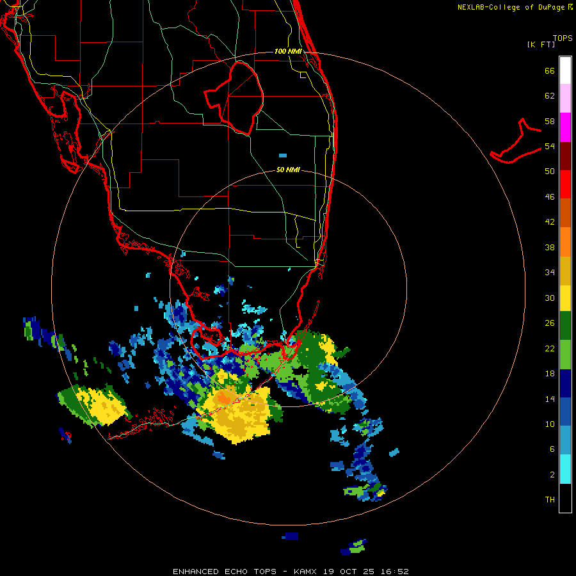576x576 pixels.
Task: Click the dark red 50-54 legend swatch
Action: pos(565,156)
